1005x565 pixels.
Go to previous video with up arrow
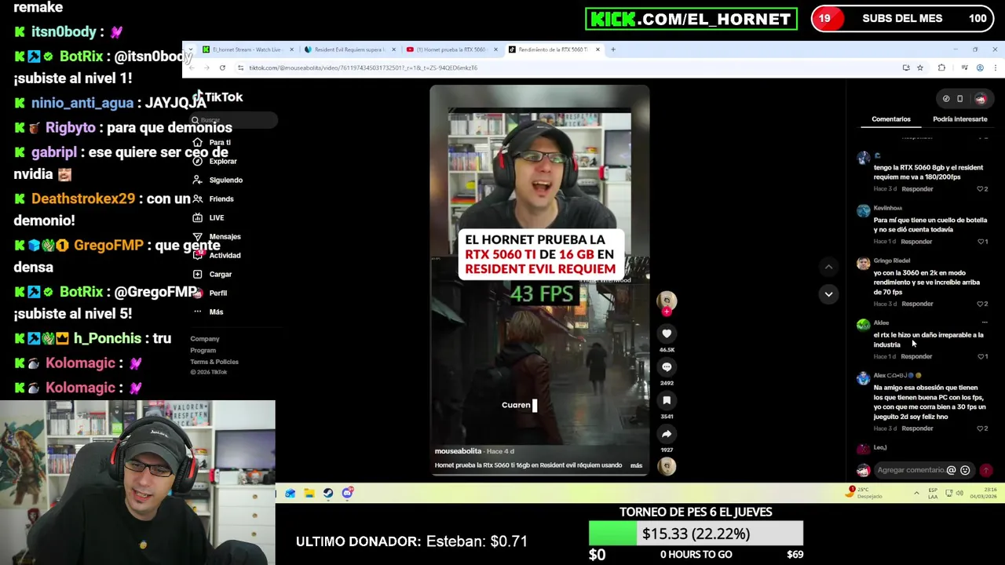tap(828, 267)
